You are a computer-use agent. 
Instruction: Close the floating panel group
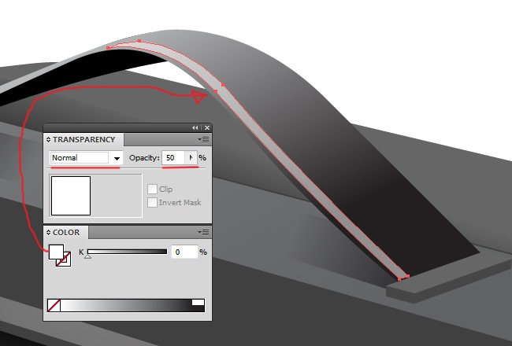(206, 128)
